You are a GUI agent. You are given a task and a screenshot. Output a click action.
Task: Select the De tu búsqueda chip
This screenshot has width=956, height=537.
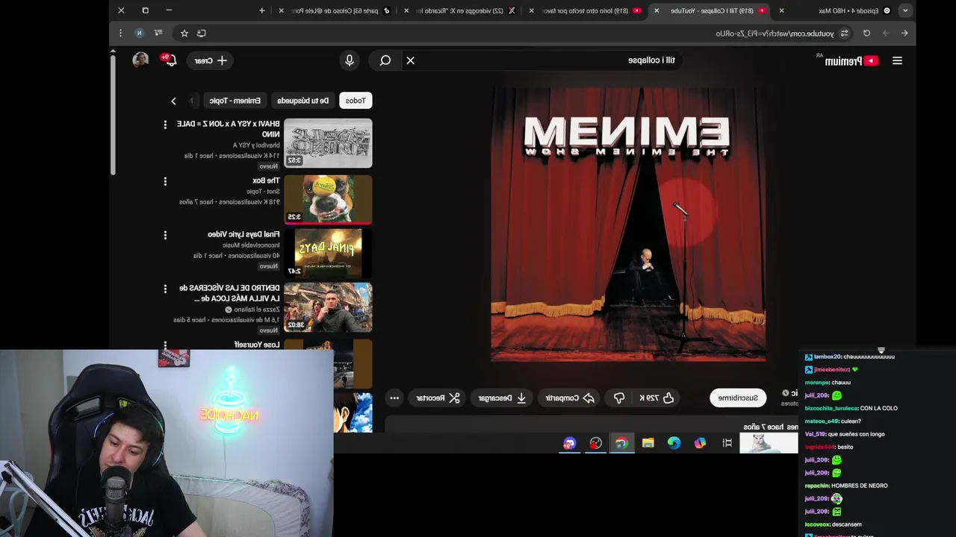303,101
